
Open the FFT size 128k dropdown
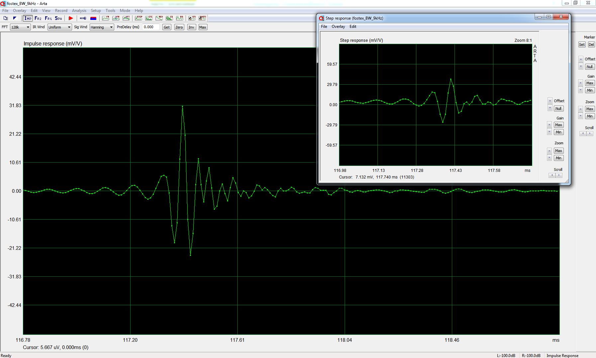pos(20,27)
